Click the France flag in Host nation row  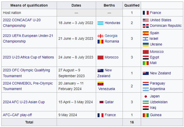(x=146, y=13)
